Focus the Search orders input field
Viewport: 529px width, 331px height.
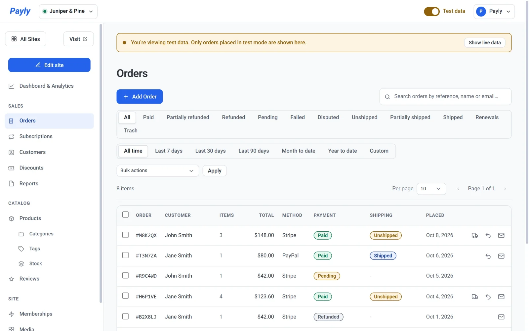click(445, 97)
